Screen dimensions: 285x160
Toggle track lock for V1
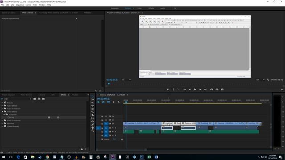pyautogui.click(x=102, y=124)
